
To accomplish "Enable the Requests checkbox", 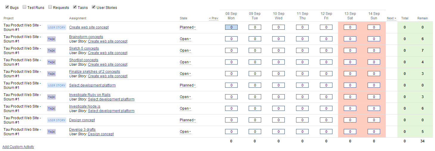I will click(50, 7).
